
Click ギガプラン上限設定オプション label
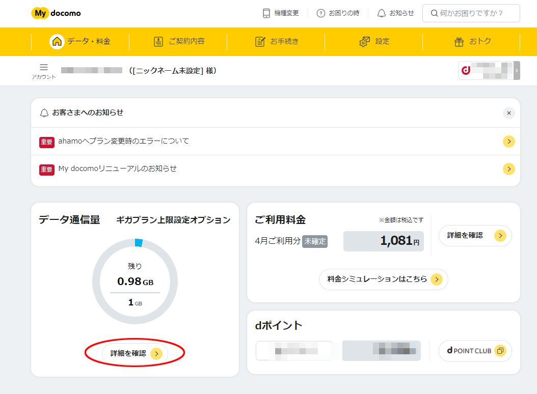click(x=173, y=220)
